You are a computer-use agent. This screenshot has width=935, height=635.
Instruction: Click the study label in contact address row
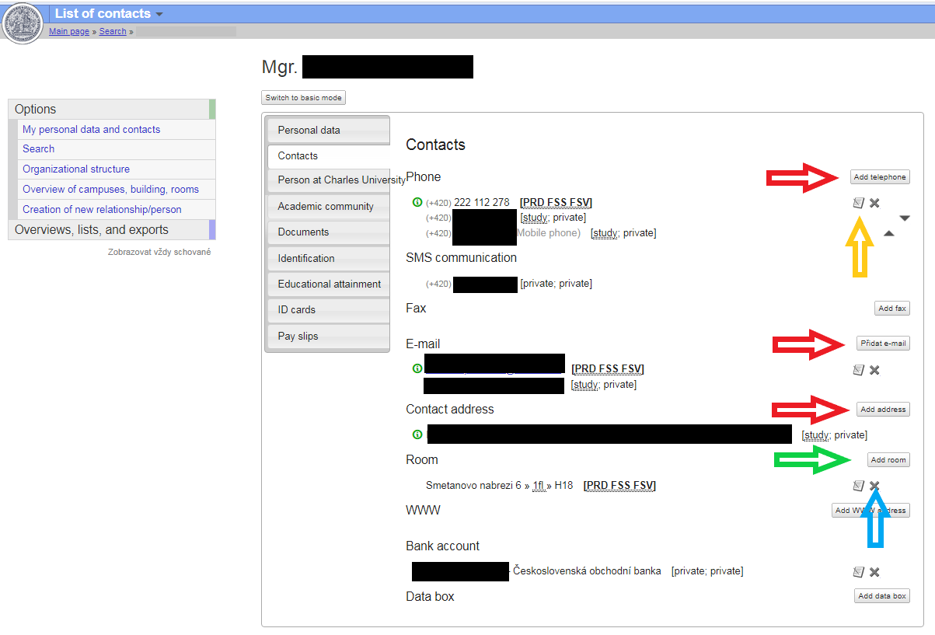click(x=816, y=435)
